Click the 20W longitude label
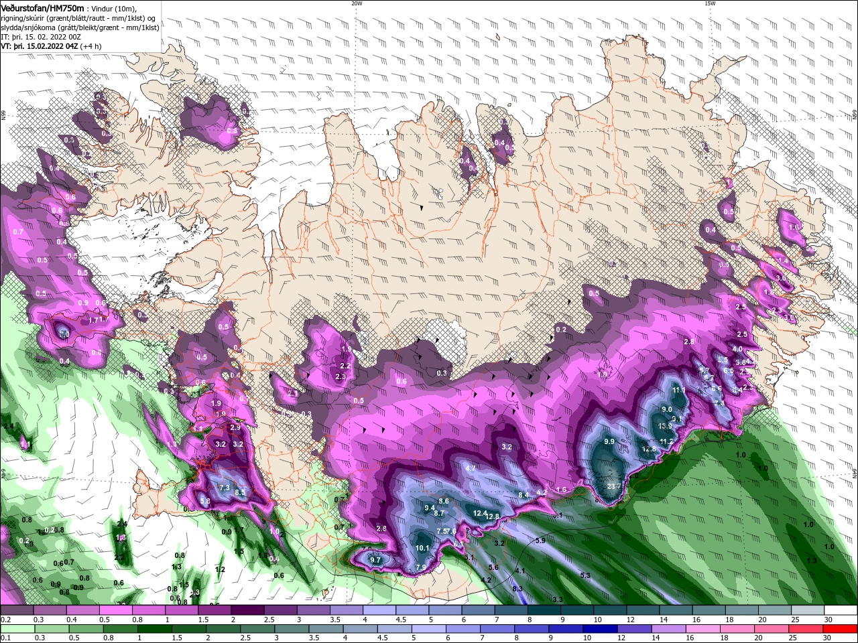Image resolution: width=858 pixels, height=643 pixels. pyautogui.click(x=357, y=3)
